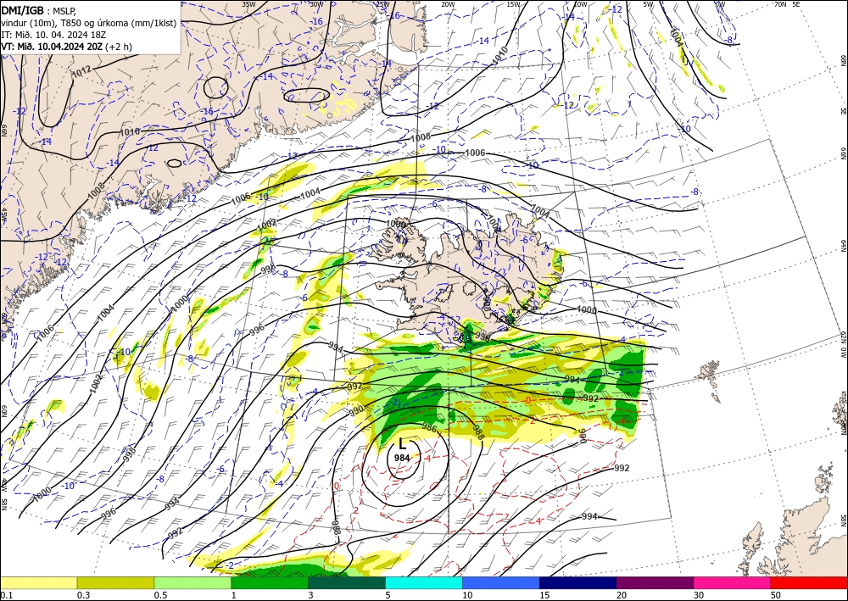Click the "L" low pressure marker

402,444
